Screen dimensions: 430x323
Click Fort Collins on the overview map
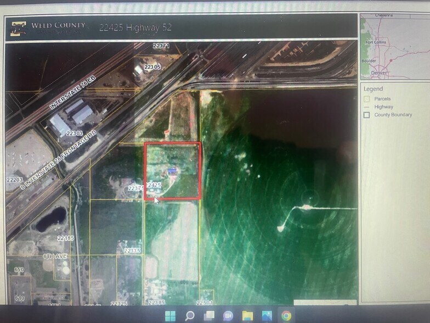(376, 42)
